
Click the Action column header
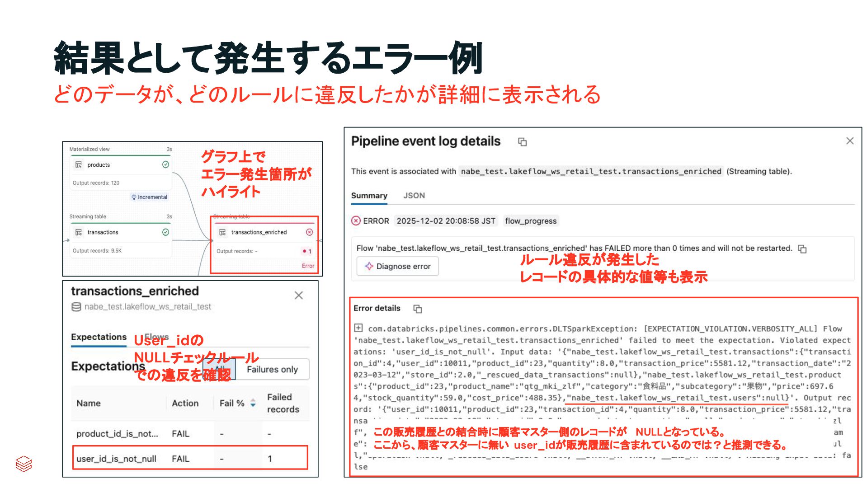tap(185, 403)
